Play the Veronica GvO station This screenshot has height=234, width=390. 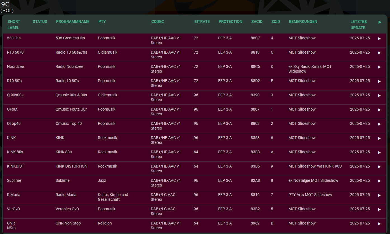pos(379,209)
